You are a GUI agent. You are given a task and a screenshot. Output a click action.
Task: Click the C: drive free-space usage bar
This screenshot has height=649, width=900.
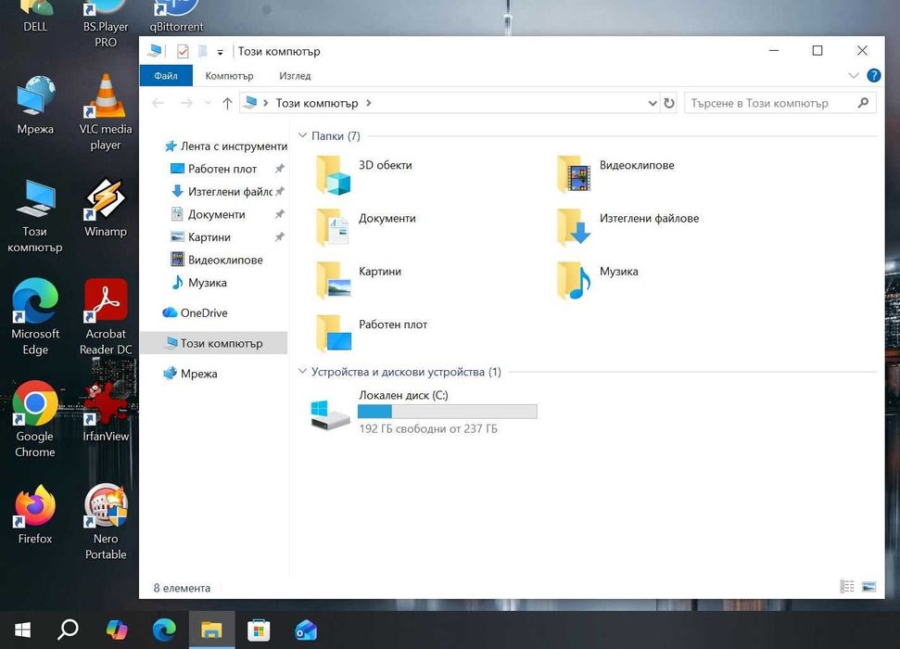447,412
